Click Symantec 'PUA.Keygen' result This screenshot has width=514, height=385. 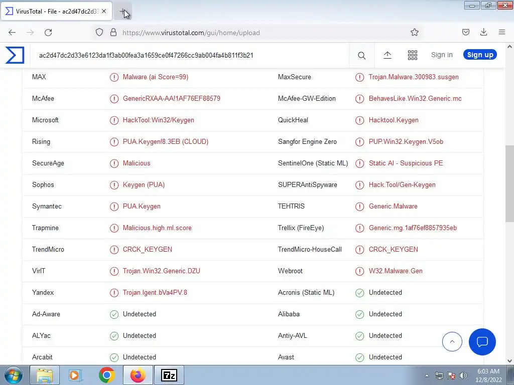tap(142, 206)
